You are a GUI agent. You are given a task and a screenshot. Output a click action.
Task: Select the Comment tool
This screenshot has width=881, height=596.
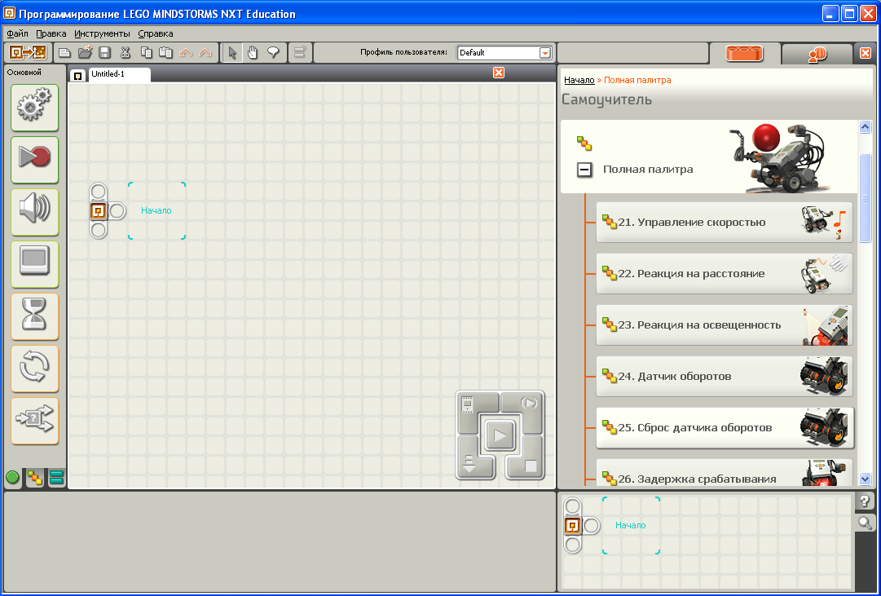click(x=273, y=53)
